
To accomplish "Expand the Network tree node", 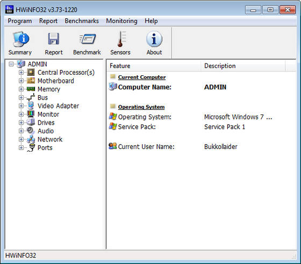I will (21, 139).
